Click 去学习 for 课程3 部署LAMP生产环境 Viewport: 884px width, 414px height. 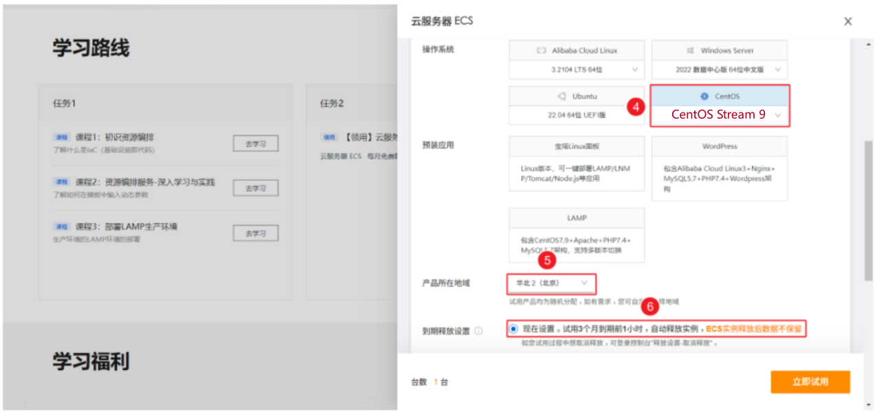(255, 233)
